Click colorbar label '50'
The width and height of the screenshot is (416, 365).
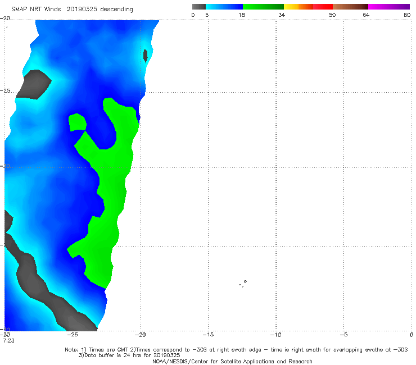[332, 15]
